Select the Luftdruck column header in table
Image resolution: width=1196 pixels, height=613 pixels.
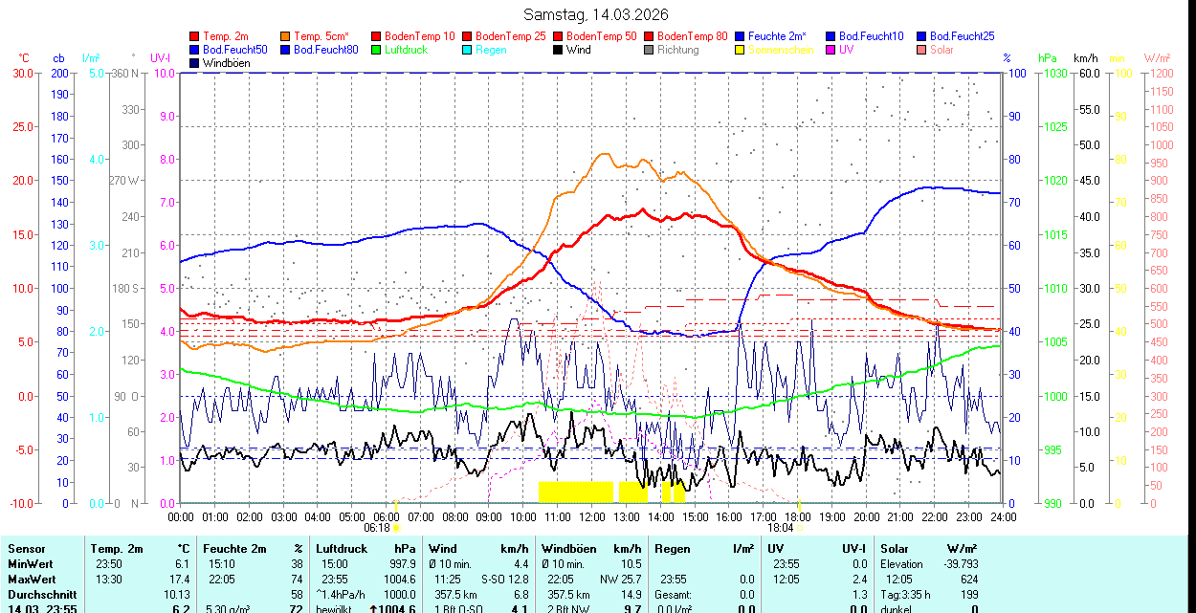coord(341,549)
